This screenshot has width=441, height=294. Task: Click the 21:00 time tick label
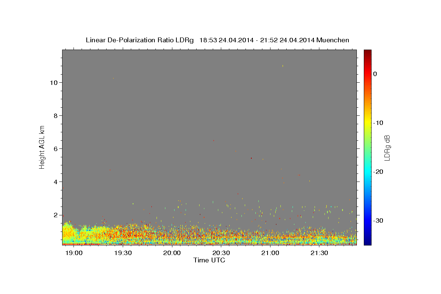point(270,253)
